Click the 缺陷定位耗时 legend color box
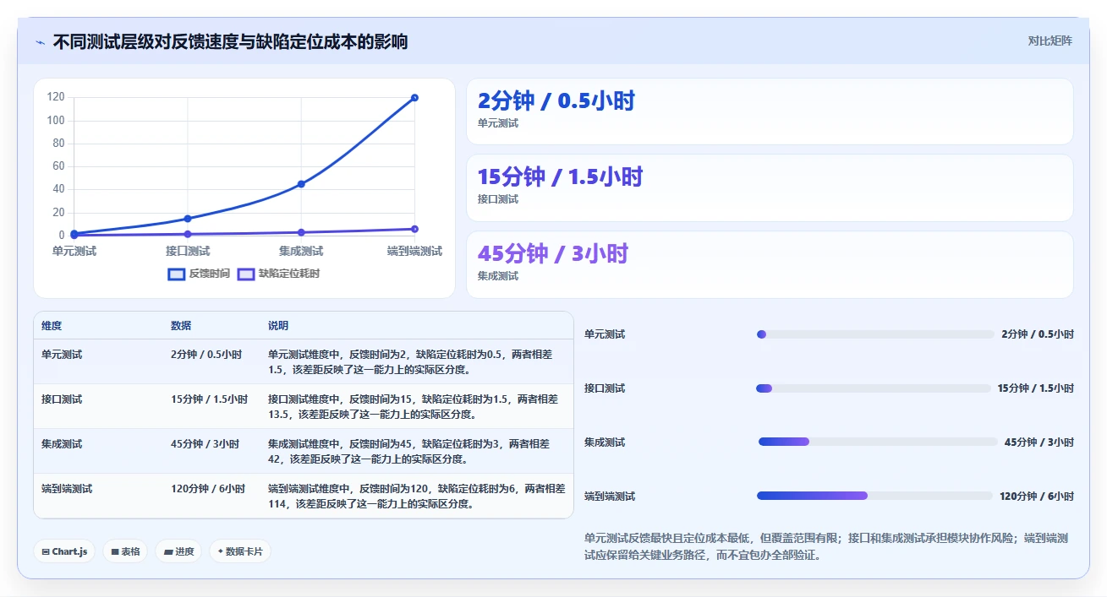The image size is (1107, 597). pos(246,274)
